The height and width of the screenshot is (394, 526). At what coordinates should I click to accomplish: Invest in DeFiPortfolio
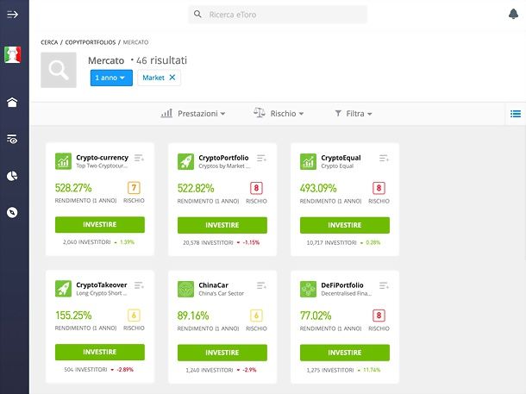point(345,353)
